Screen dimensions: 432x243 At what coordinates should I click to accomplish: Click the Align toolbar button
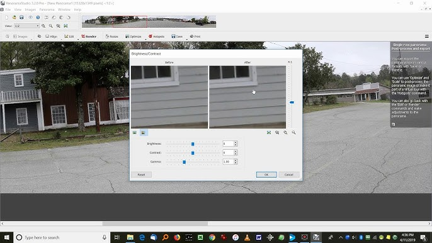click(52, 37)
